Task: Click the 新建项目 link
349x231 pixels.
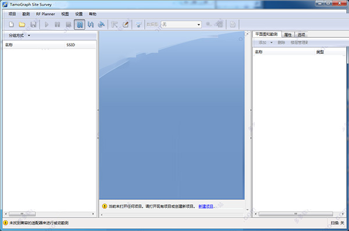Action: coord(206,207)
